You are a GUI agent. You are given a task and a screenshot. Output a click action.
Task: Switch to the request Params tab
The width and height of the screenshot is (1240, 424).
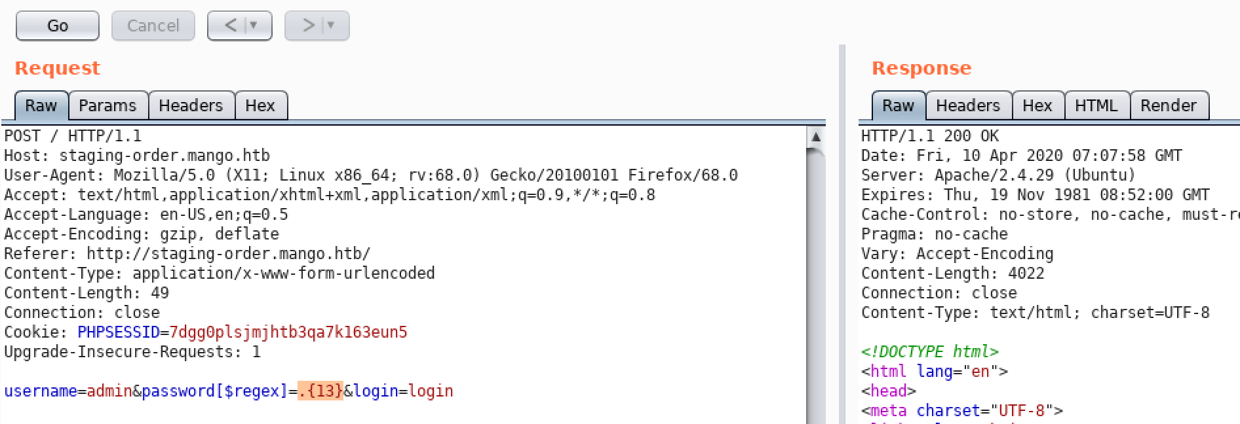(108, 105)
